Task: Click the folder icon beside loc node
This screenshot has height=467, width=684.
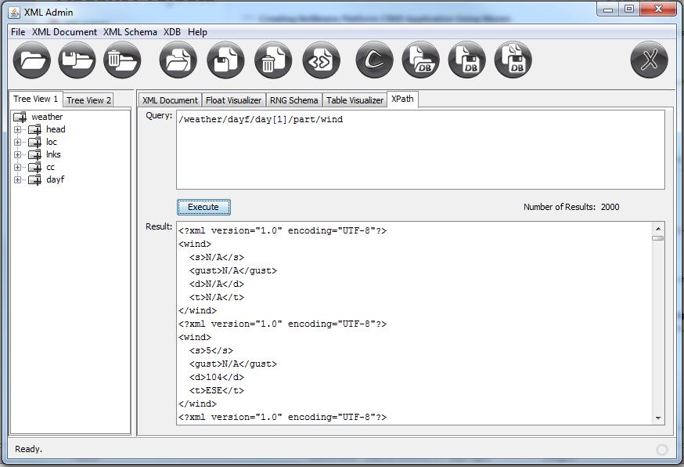Action: [x=35, y=143]
